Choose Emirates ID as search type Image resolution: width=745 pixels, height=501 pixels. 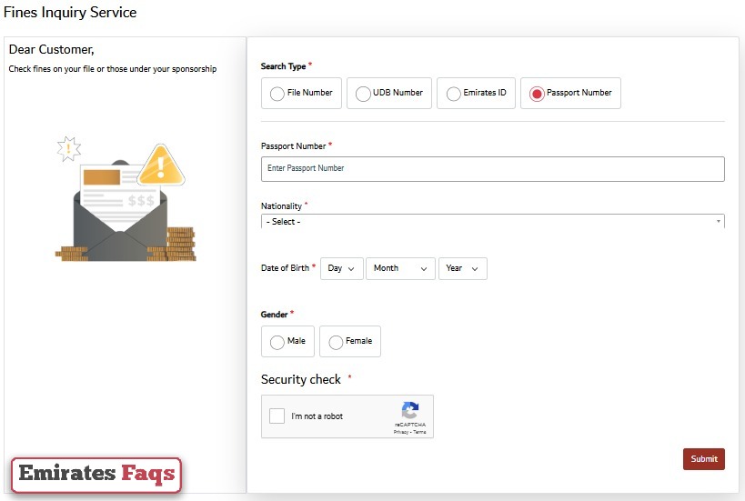click(453, 94)
